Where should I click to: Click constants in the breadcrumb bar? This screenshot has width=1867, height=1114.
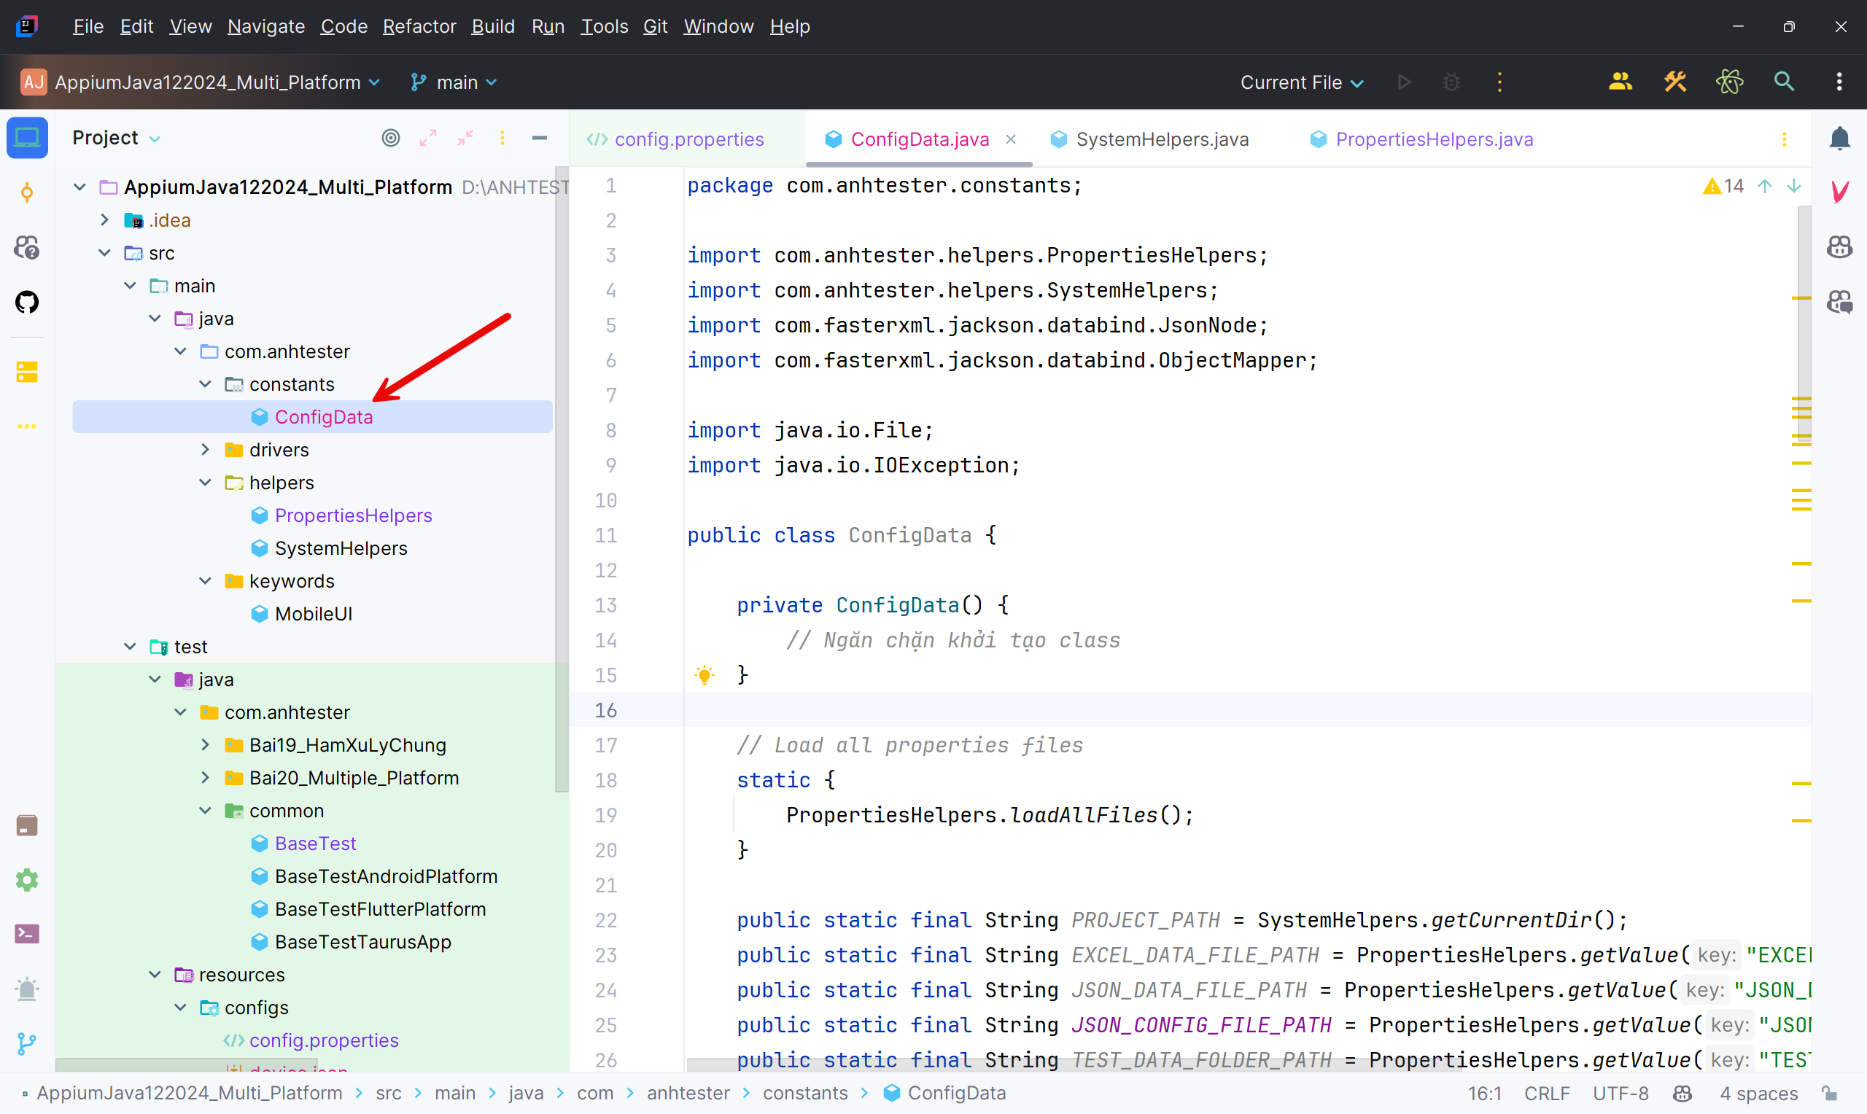click(804, 1093)
